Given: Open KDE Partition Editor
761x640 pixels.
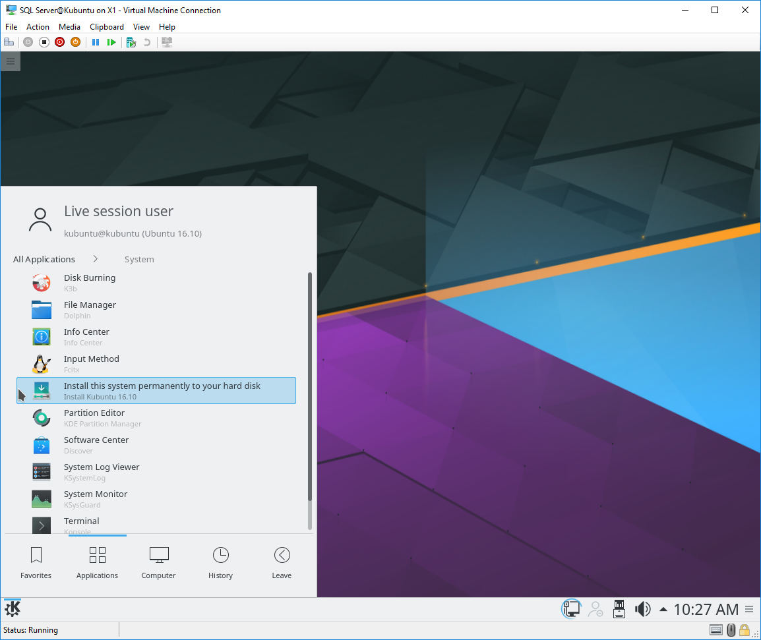Looking at the screenshot, I should 156,418.
